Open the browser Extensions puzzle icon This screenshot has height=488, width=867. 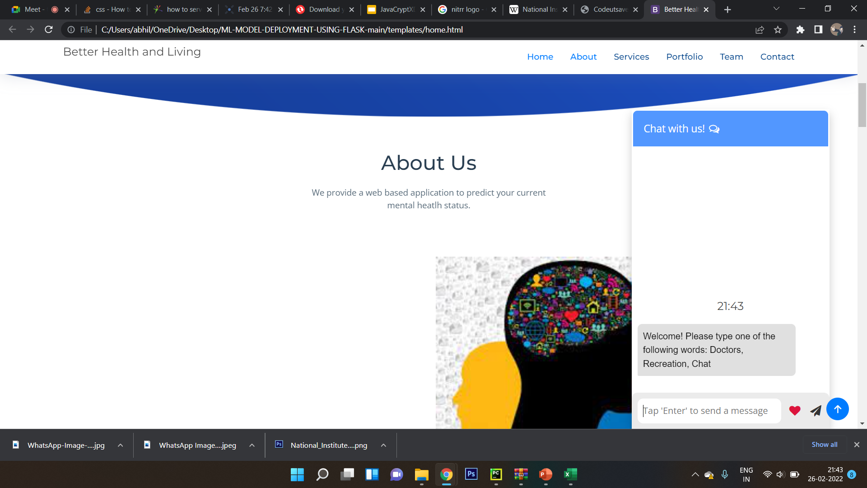801,29
